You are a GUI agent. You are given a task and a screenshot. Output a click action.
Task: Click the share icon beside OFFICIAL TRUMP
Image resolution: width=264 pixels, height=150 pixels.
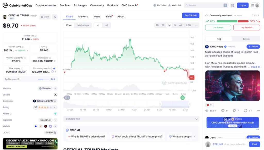55,17
